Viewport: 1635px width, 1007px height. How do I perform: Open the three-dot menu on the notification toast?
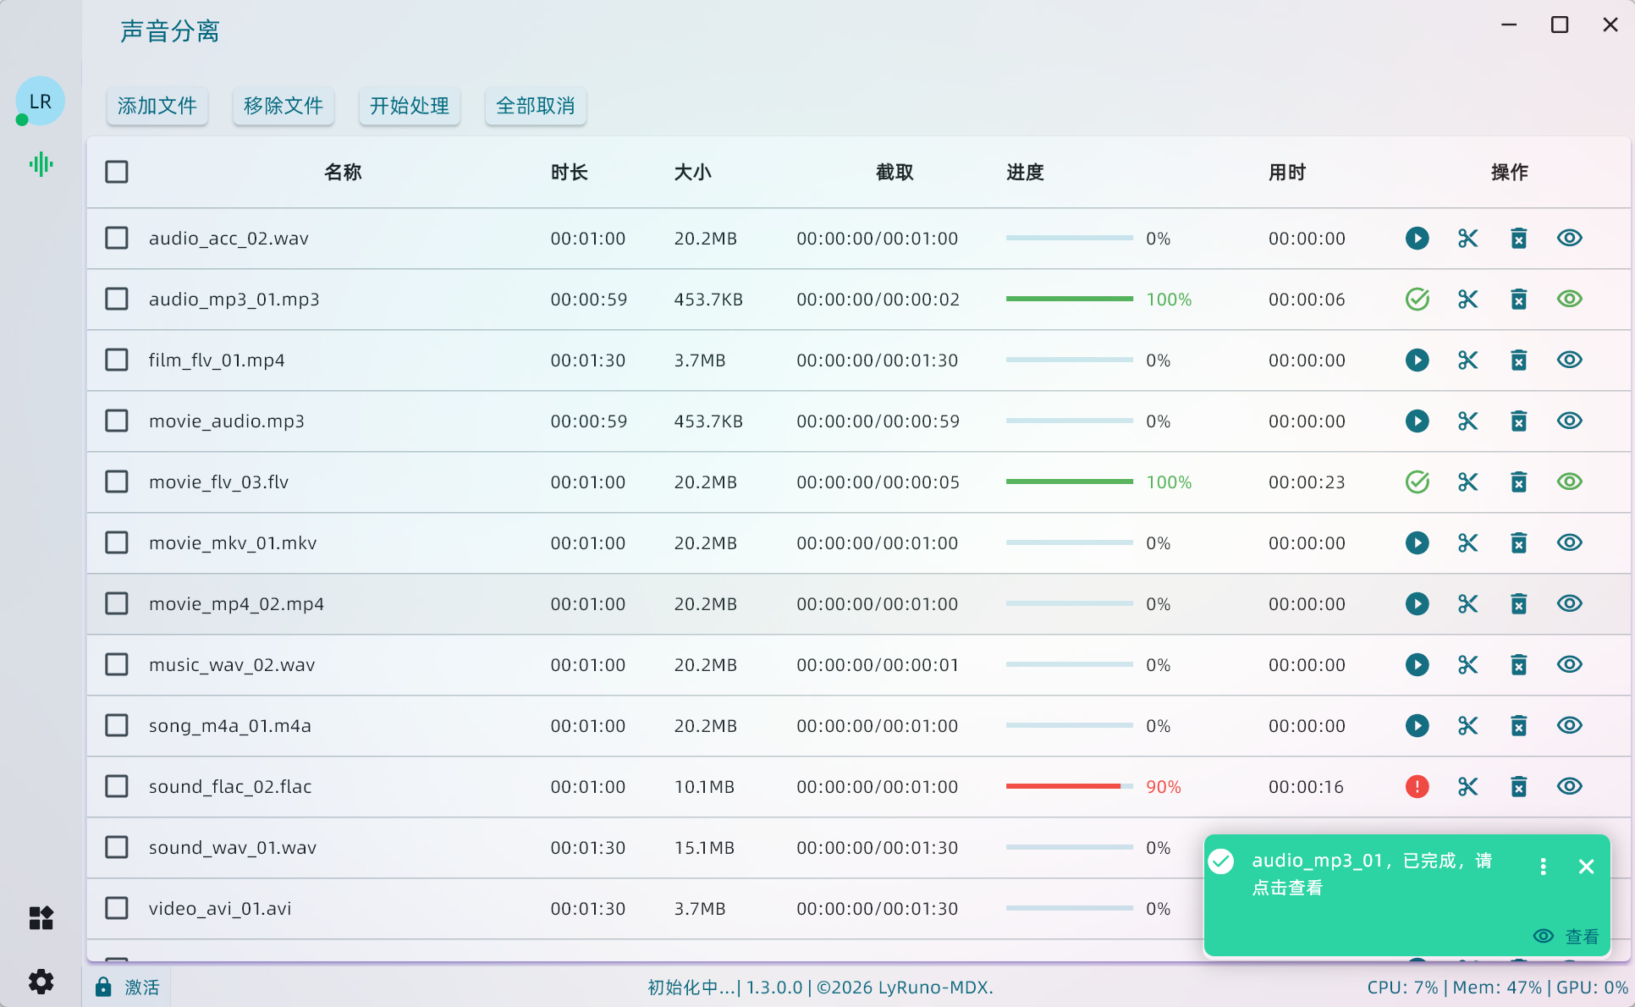(x=1543, y=867)
